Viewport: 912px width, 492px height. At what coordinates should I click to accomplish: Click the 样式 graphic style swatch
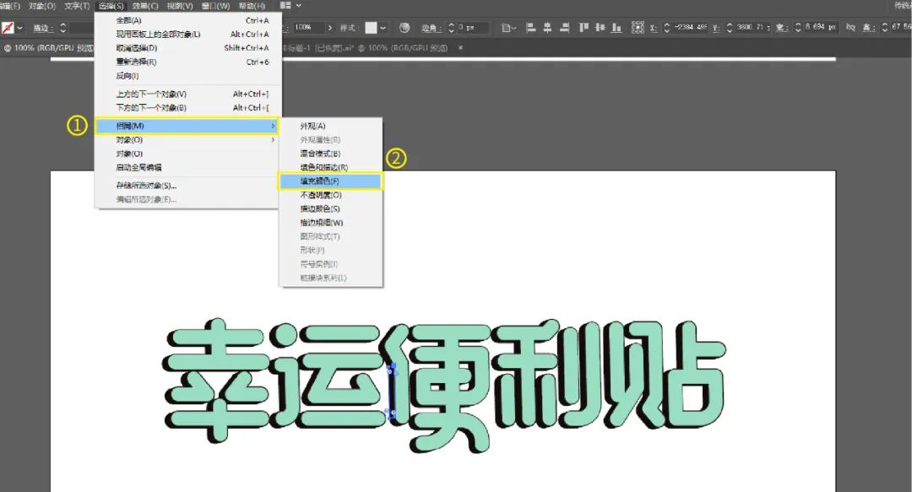(x=371, y=27)
